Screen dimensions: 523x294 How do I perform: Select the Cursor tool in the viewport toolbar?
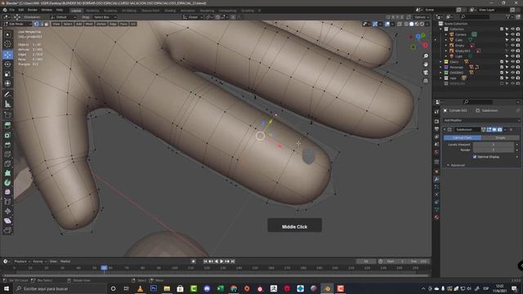(x=7, y=44)
